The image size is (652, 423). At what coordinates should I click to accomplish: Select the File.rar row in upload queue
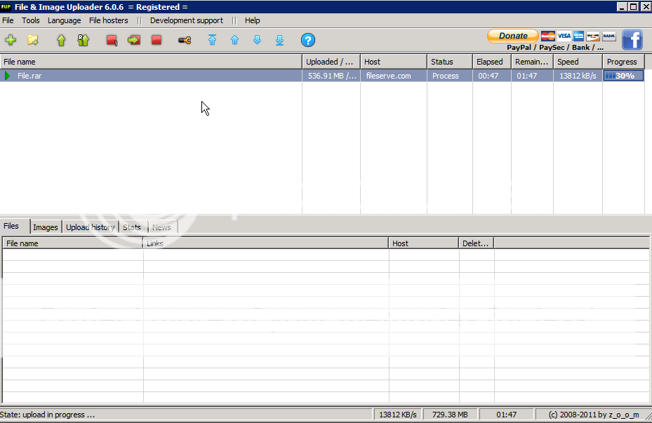[140, 76]
